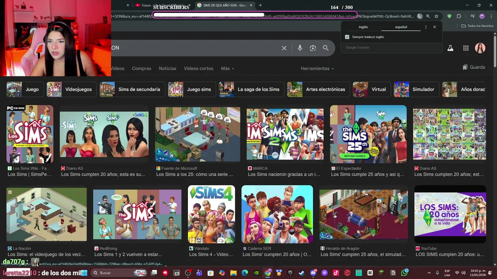Open Microsoft Edge from the taskbar
The image size is (497, 279).
point(245,273)
